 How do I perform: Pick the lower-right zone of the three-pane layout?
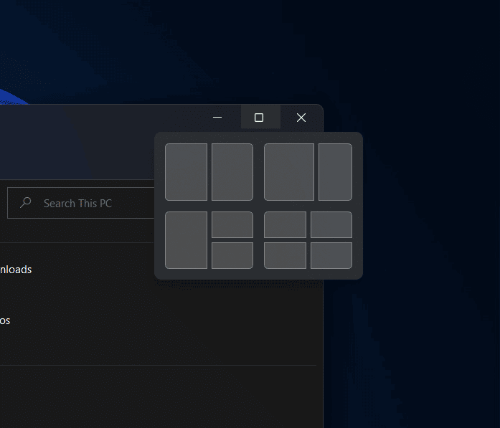coord(232,255)
